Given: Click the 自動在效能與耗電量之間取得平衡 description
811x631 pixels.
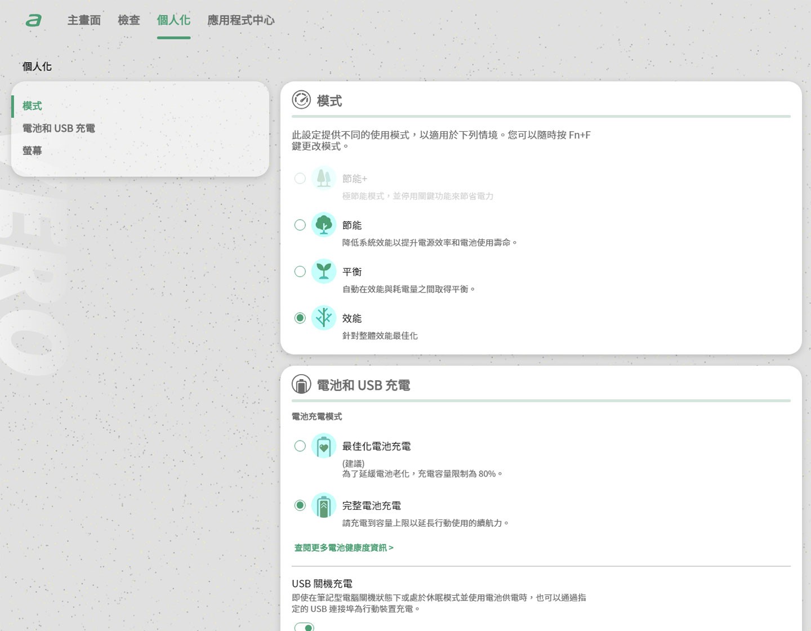Looking at the screenshot, I should pyautogui.click(x=408, y=289).
